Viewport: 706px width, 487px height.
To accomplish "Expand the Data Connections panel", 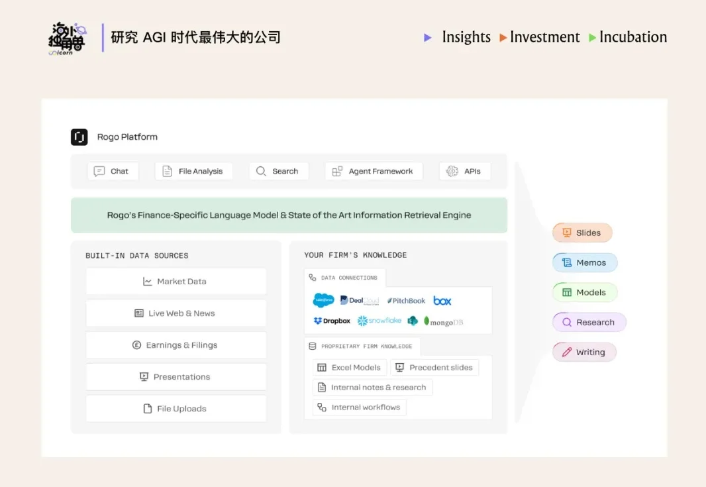I will click(x=344, y=278).
